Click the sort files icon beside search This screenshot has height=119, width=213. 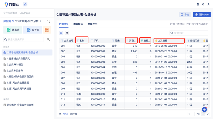coord(48,39)
